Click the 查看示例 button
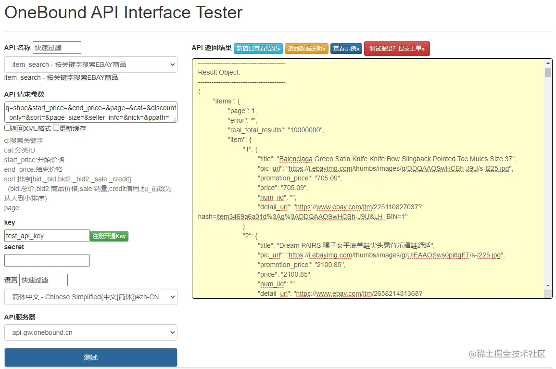This screenshot has width=556, height=369. pyautogui.click(x=346, y=49)
